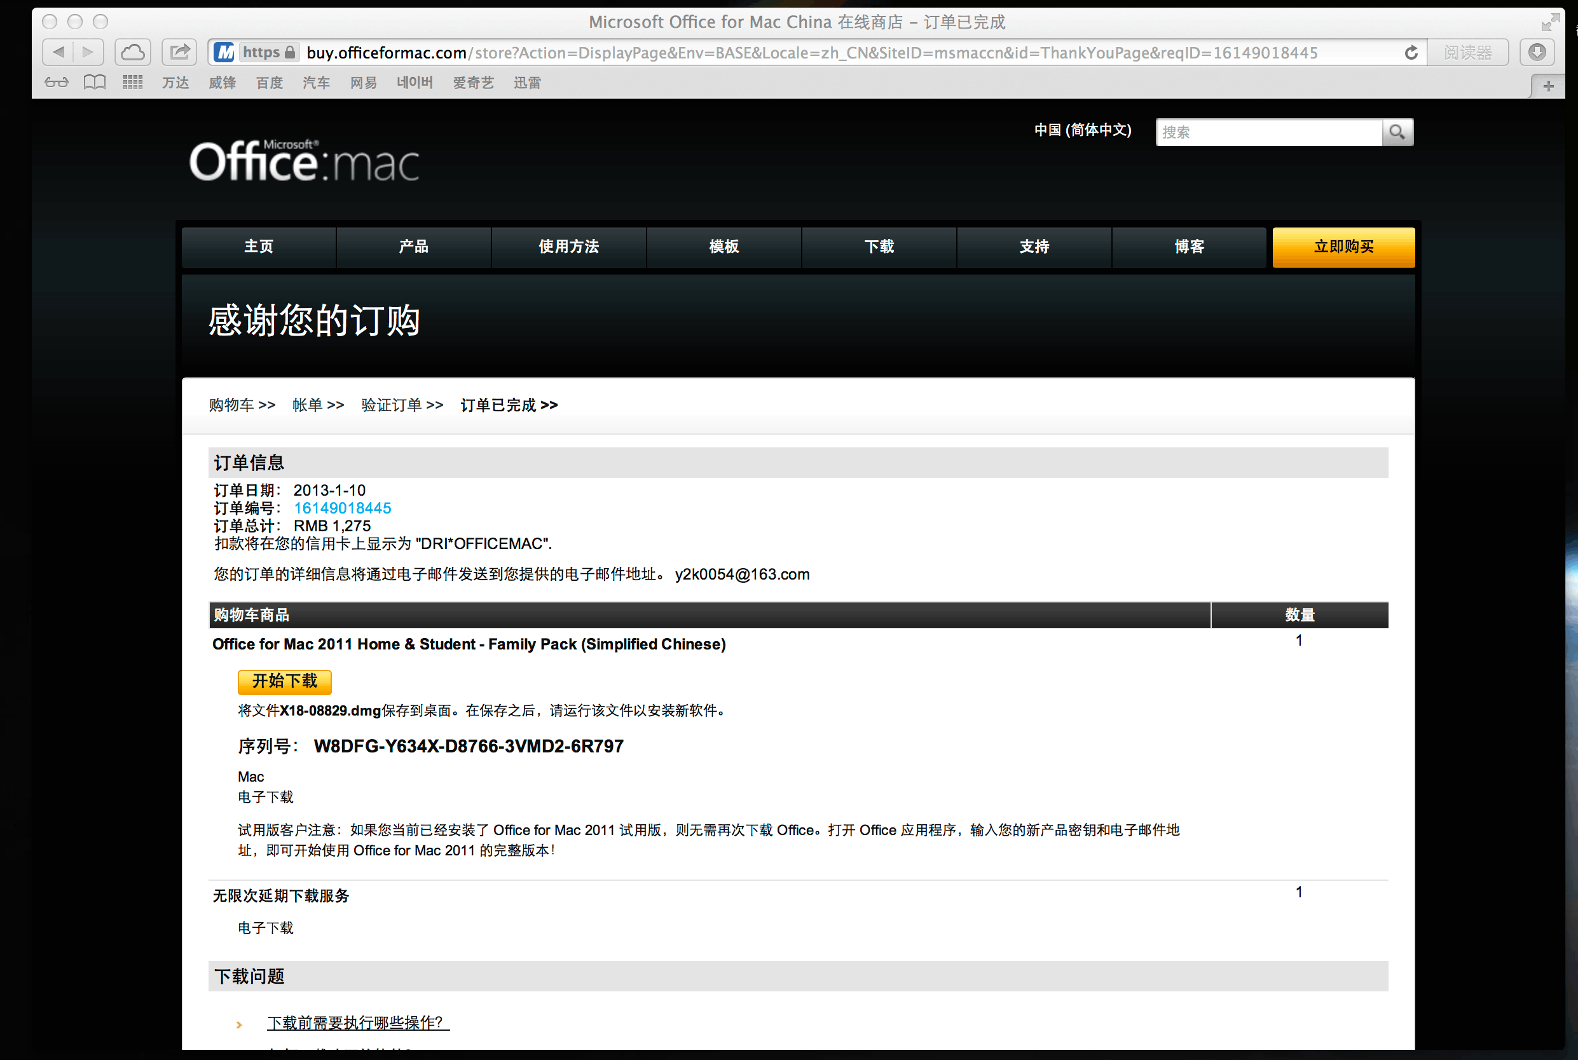Click the product title Office for Mac 2011 Home & Student
The height and width of the screenshot is (1060, 1578).
(x=469, y=644)
